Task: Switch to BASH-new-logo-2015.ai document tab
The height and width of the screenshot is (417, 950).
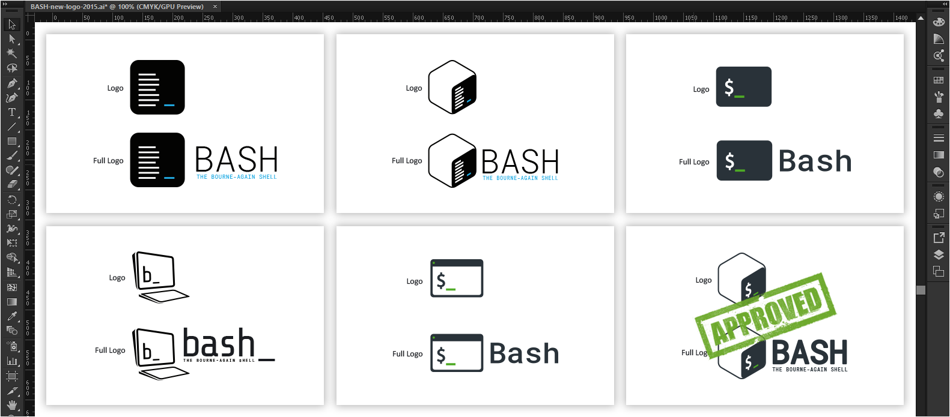Action: pos(117,7)
